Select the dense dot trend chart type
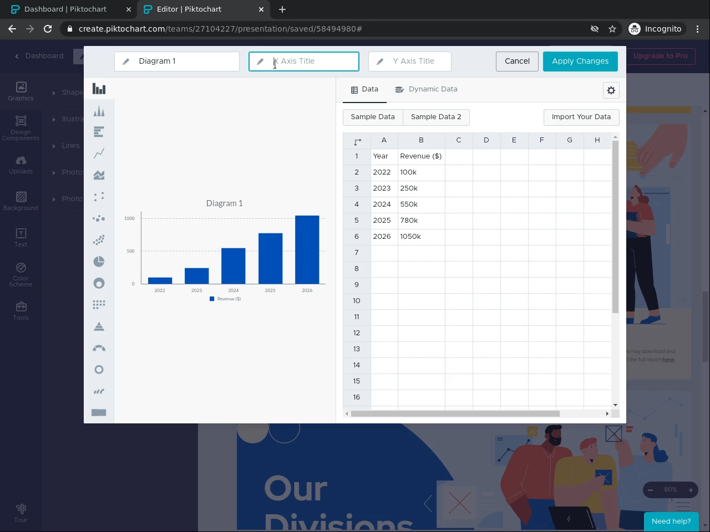This screenshot has height=532, width=710. point(99,240)
